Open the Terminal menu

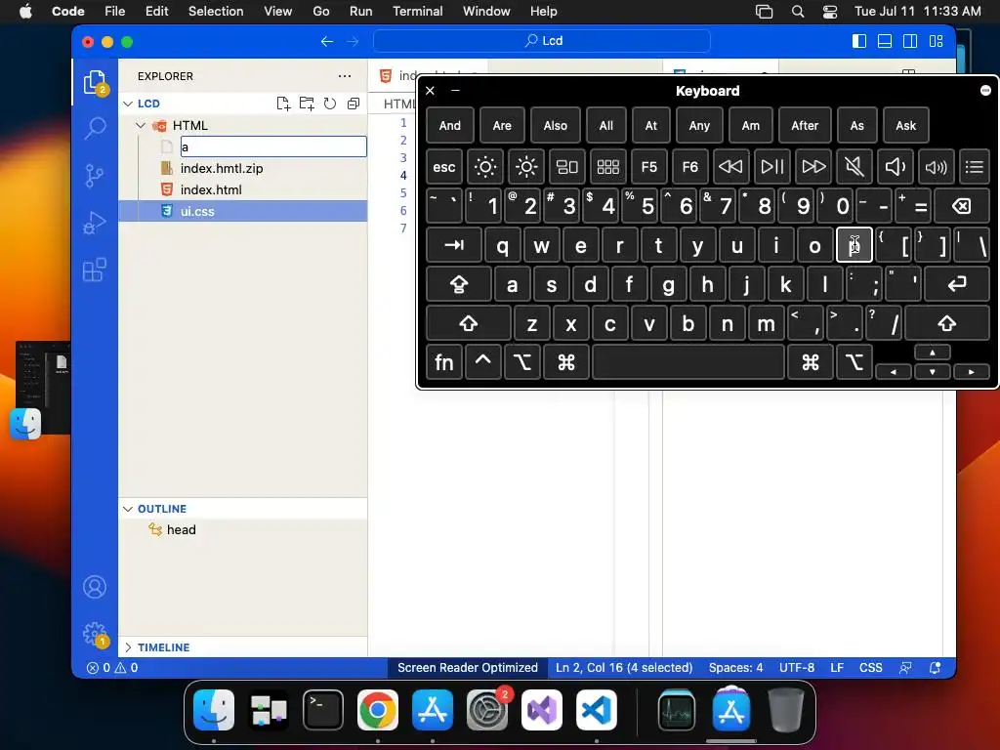[417, 11]
